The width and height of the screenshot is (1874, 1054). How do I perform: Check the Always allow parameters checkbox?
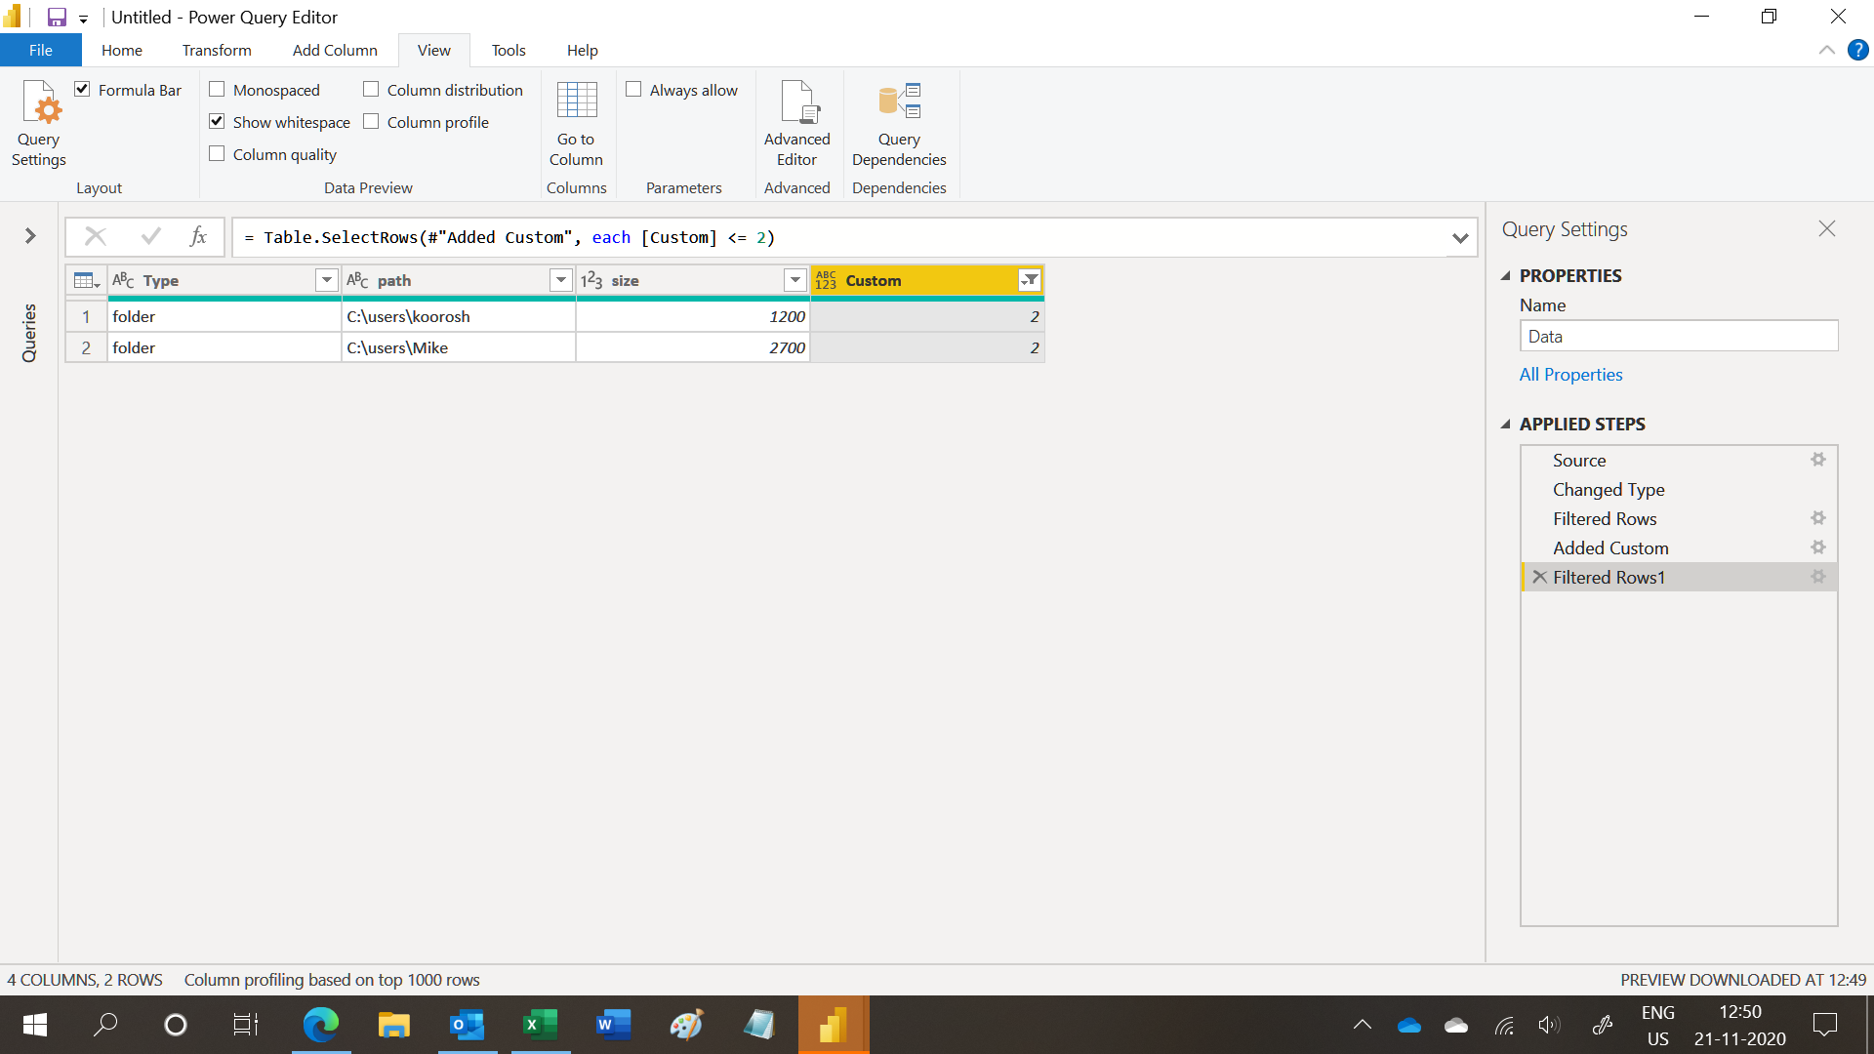[633, 89]
